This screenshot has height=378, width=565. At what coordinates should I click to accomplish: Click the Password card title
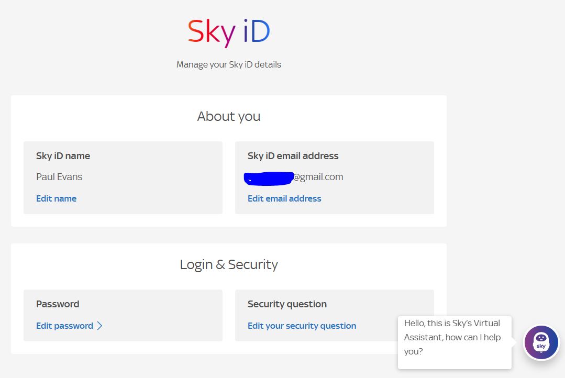click(58, 304)
